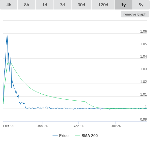Image resolution: width=150 pixels, height=144 pixels.
Task: Click the green SMA 200 legend marker
Action: pos(78,136)
